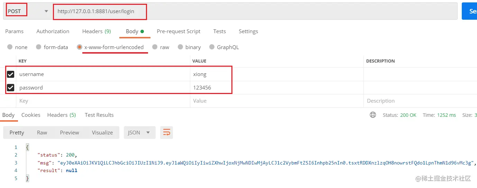The image size is (477, 188).
Task: Uncheck the username parameter checkbox
Action: (11, 74)
